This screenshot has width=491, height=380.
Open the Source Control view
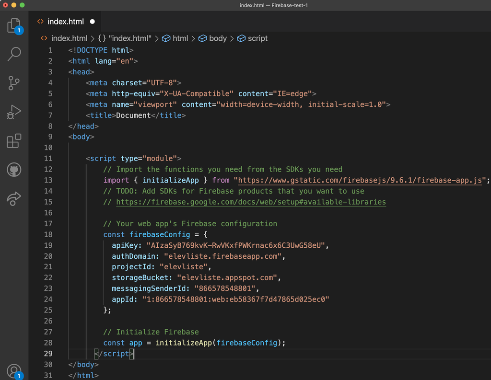click(x=14, y=83)
